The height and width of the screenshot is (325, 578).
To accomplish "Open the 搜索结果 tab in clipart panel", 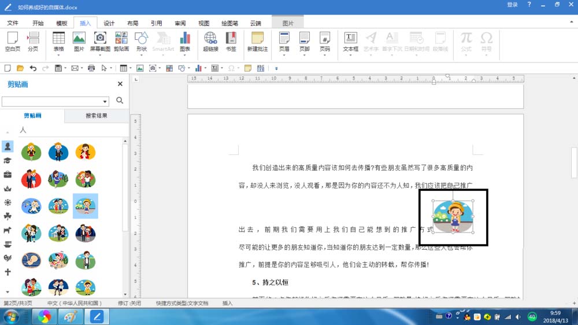I will [97, 116].
